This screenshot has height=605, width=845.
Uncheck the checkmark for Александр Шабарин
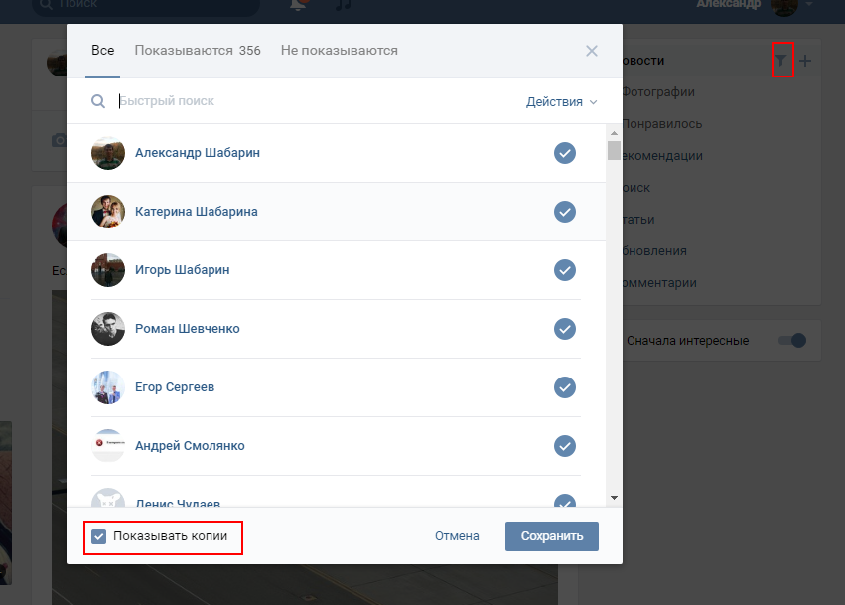(x=565, y=153)
